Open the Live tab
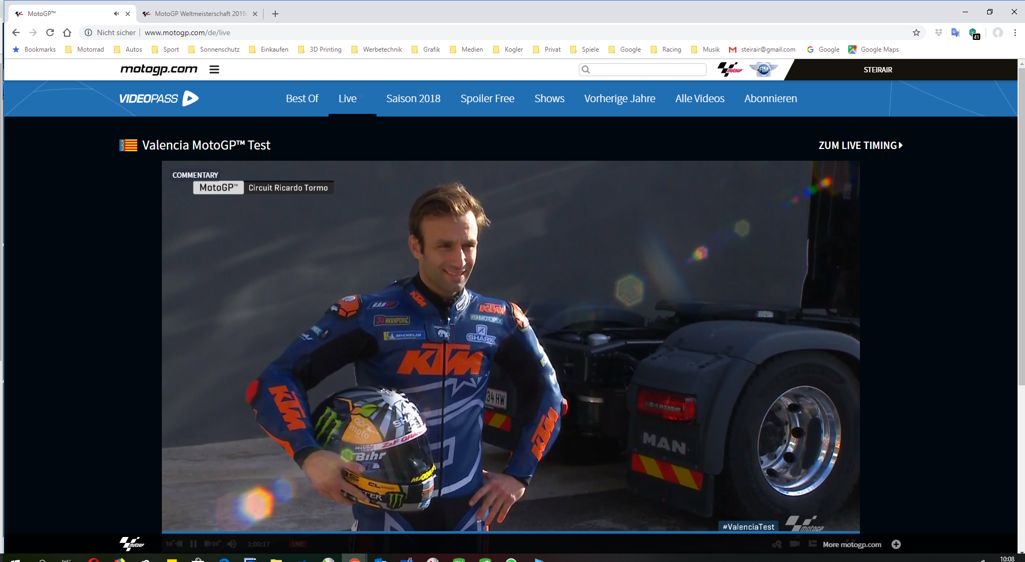Image resolution: width=1025 pixels, height=562 pixels. [x=347, y=98]
